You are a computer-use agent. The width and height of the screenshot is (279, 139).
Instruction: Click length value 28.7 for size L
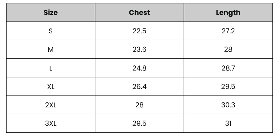228,68
